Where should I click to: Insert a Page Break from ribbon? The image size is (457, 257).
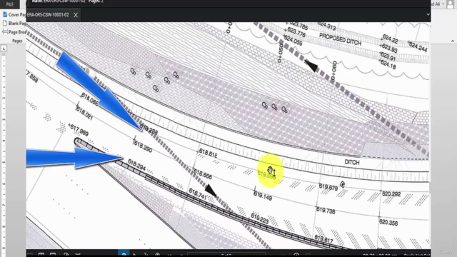tap(14, 32)
